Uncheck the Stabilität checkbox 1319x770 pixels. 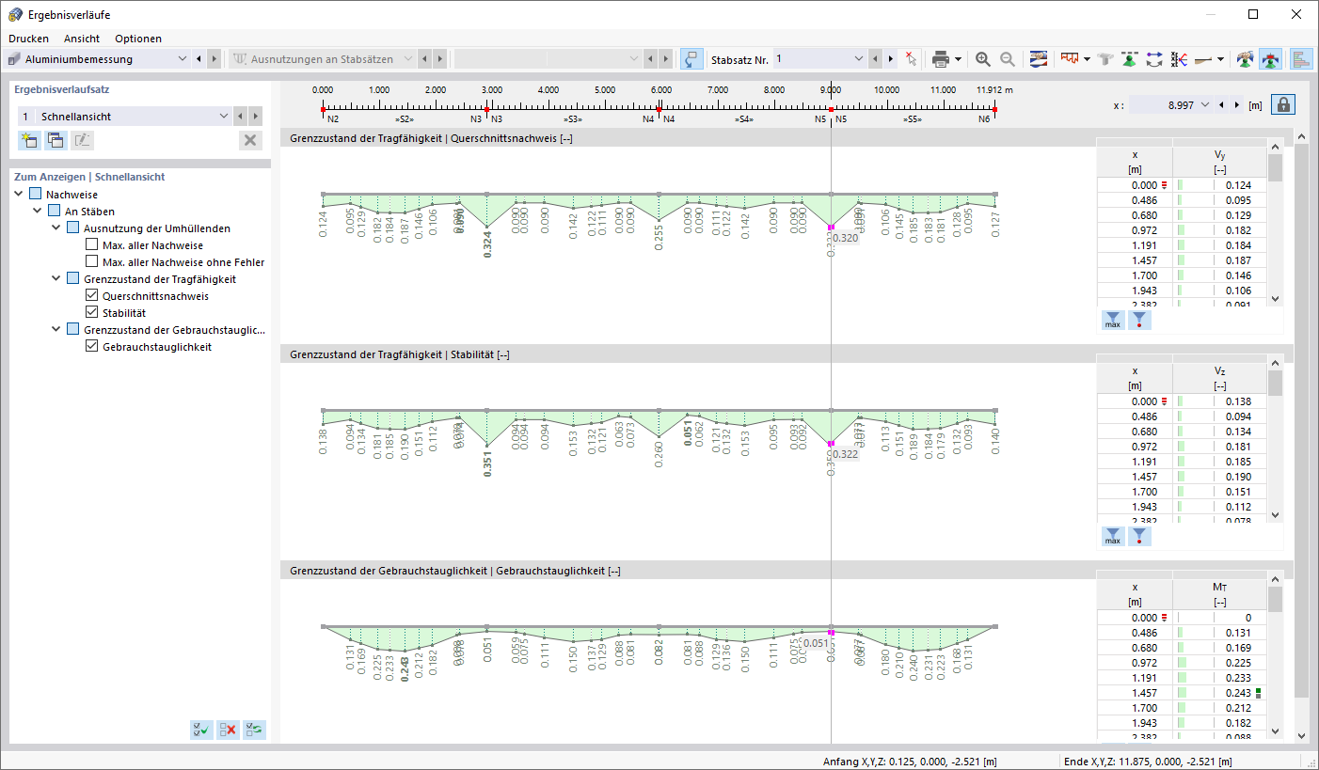pyautogui.click(x=92, y=313)
